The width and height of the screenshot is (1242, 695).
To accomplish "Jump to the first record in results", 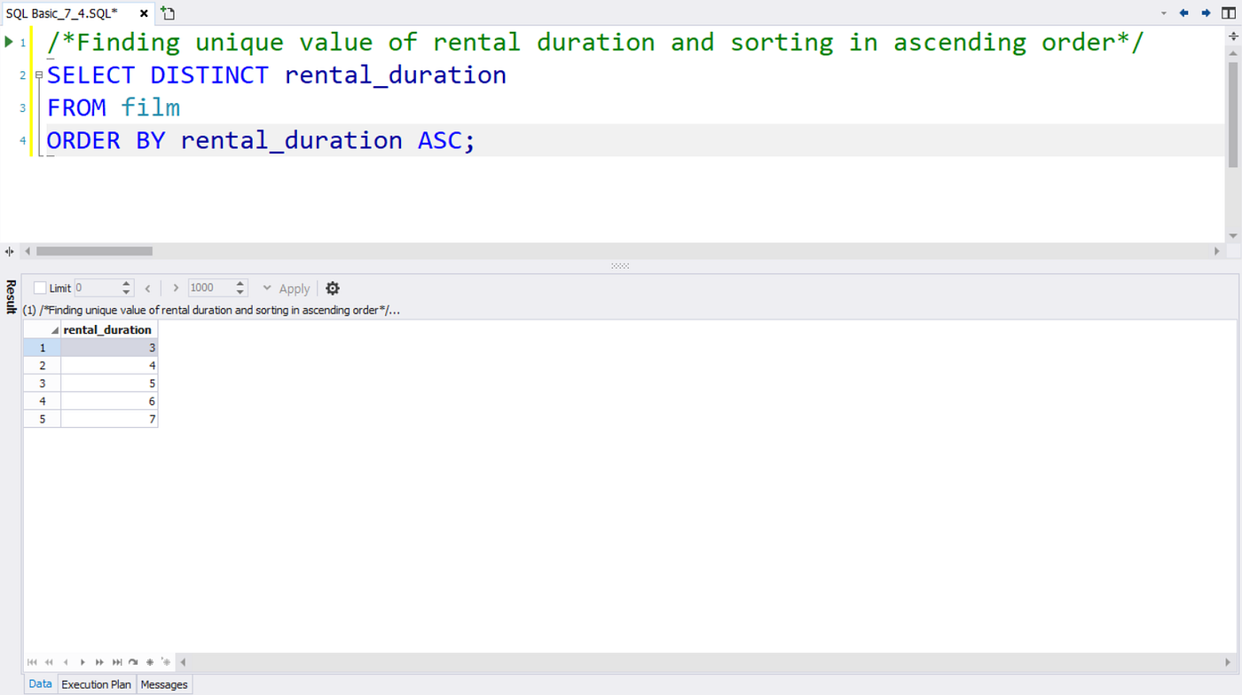I will coord(33,661).
